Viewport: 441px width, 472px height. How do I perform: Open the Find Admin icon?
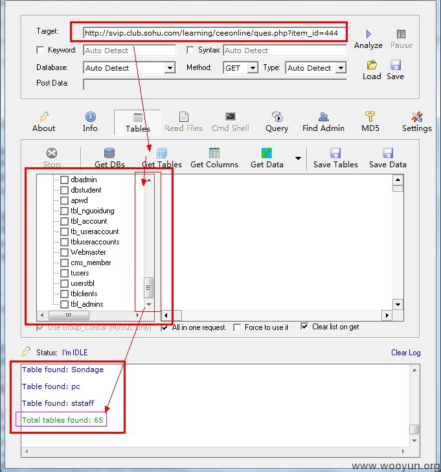tap(323, 117)
